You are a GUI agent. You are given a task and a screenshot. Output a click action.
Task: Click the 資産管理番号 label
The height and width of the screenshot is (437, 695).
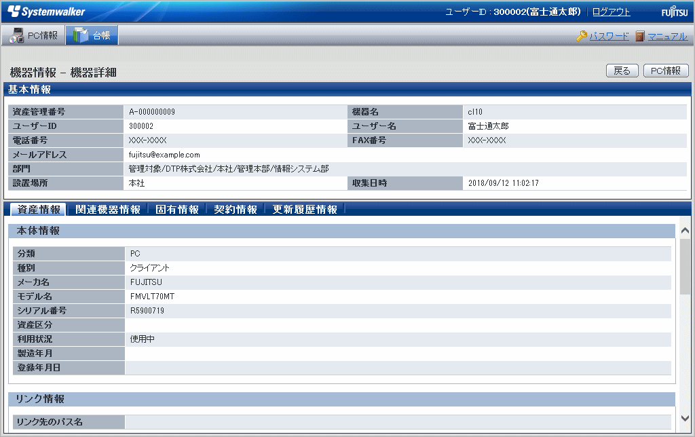click(39, 112)
